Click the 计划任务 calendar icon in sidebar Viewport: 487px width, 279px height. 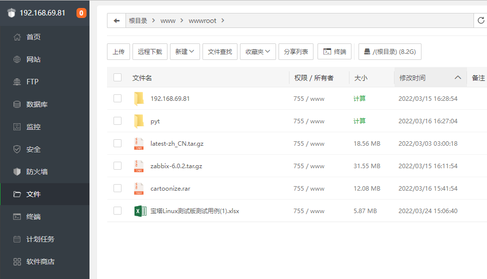[x=17, y=239]
